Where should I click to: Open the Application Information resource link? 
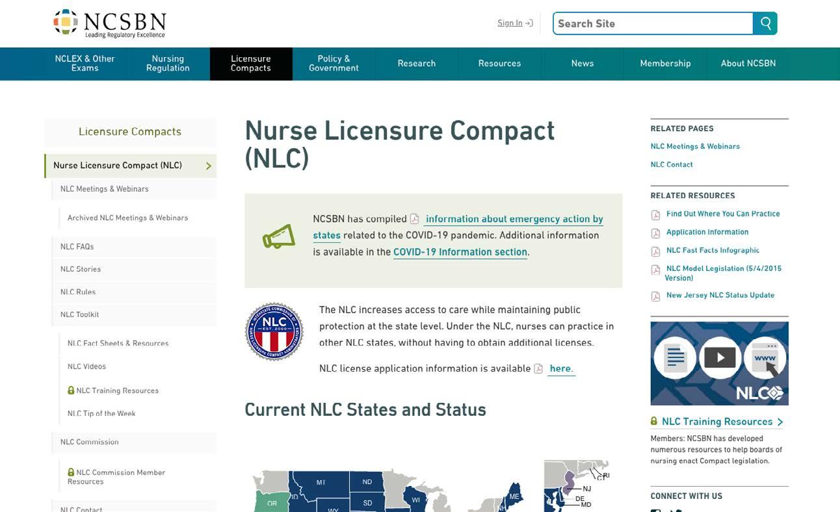click(x=707, y=232)
